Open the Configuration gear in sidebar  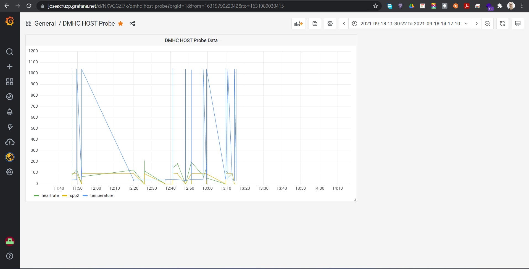10,172
